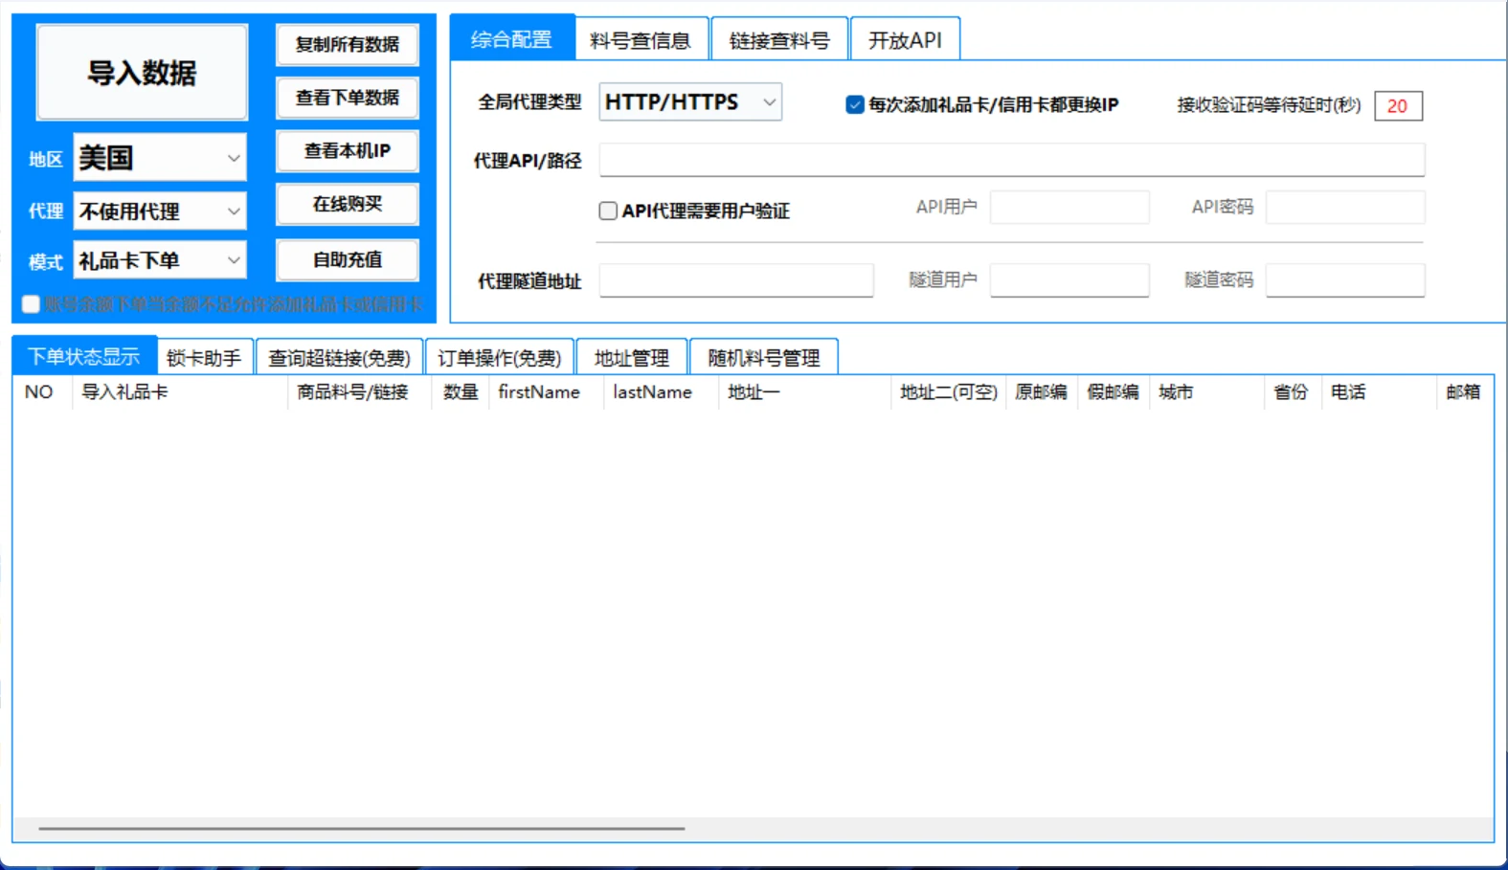Open the 地区 dropdown showing 美国
Image resolution: width=1508 pixels, height=870 pixels.
pyautogui.click(x=160, y=158)
